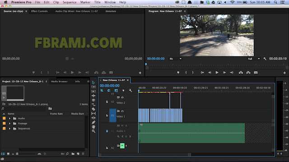
Task: Select the Pen tool
Action: [93, 122]
